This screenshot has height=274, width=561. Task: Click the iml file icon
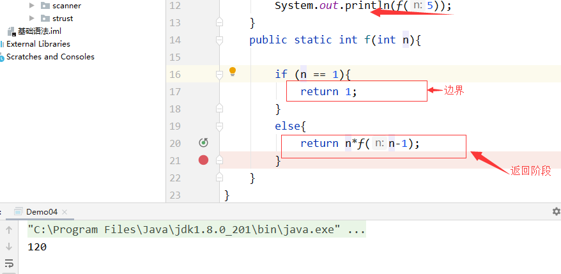point(12,31)
